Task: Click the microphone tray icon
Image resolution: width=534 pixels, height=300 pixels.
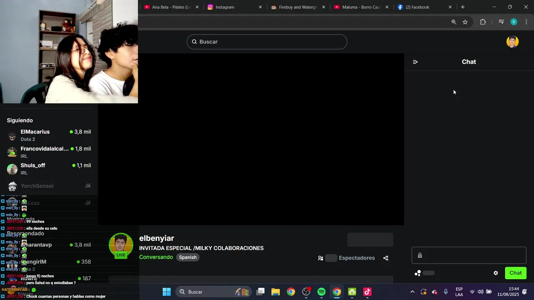Action: pos(446,292)
